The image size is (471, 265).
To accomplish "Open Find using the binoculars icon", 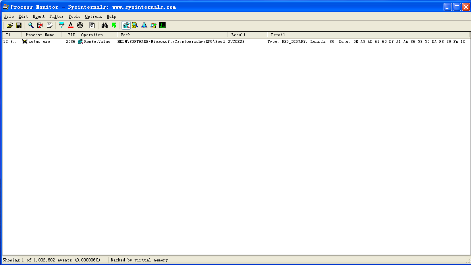I will [104, 25].
